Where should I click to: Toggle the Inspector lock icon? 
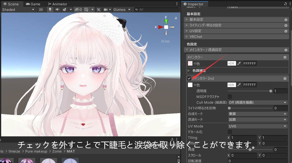[285, 4]
